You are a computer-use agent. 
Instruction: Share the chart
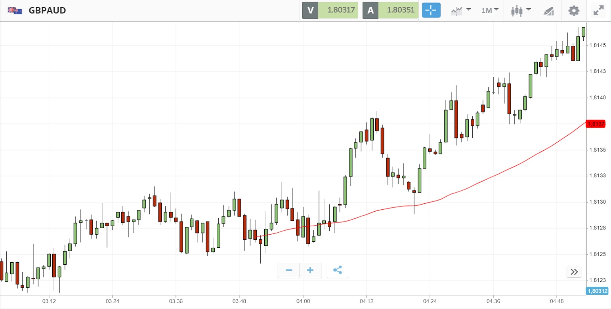(338, 270)
